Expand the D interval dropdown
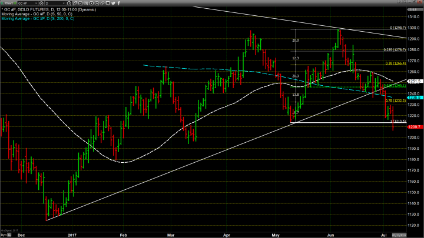This screenshot has width=424, height=238. [x=64, y=3]
